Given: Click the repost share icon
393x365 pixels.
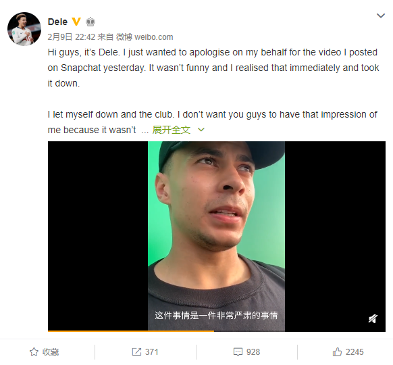Looking at the screenshot, I should tap(136, 352).
